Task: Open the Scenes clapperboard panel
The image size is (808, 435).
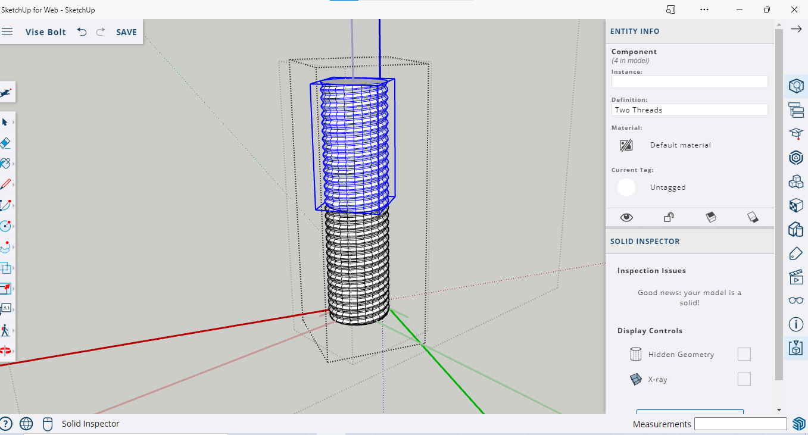Action: pos(795,277)
